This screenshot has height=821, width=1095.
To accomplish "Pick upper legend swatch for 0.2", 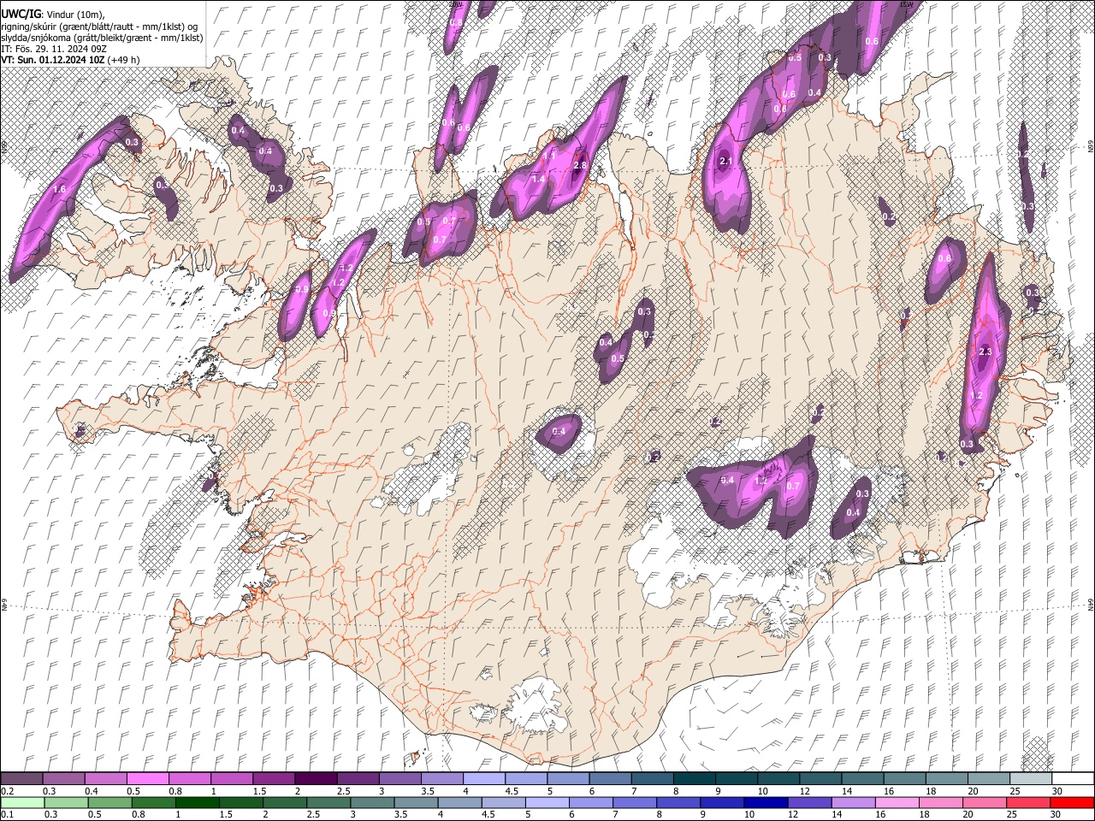I will pos(21,779).
